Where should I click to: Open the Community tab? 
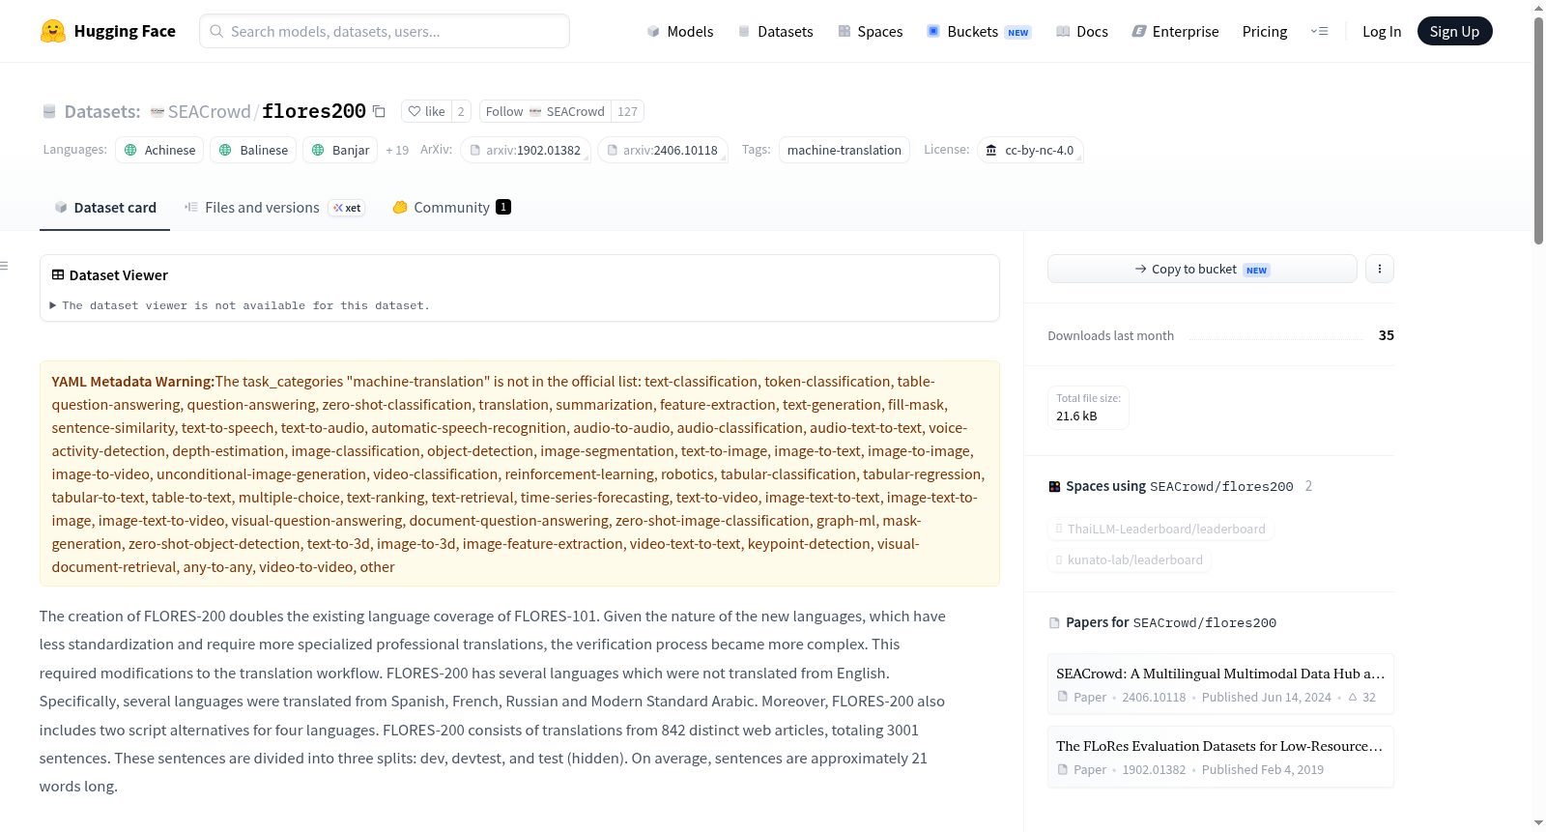(451, 207)
